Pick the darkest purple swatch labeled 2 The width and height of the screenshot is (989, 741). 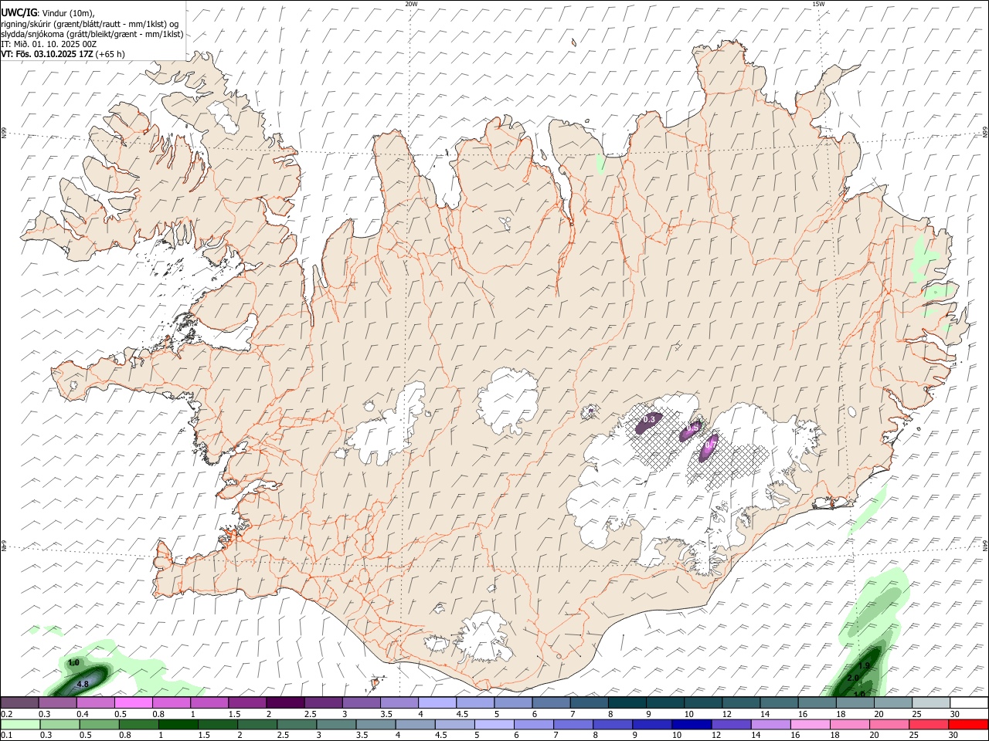284,703
